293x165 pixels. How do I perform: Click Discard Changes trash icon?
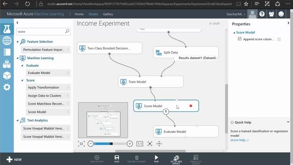point(136,159)
